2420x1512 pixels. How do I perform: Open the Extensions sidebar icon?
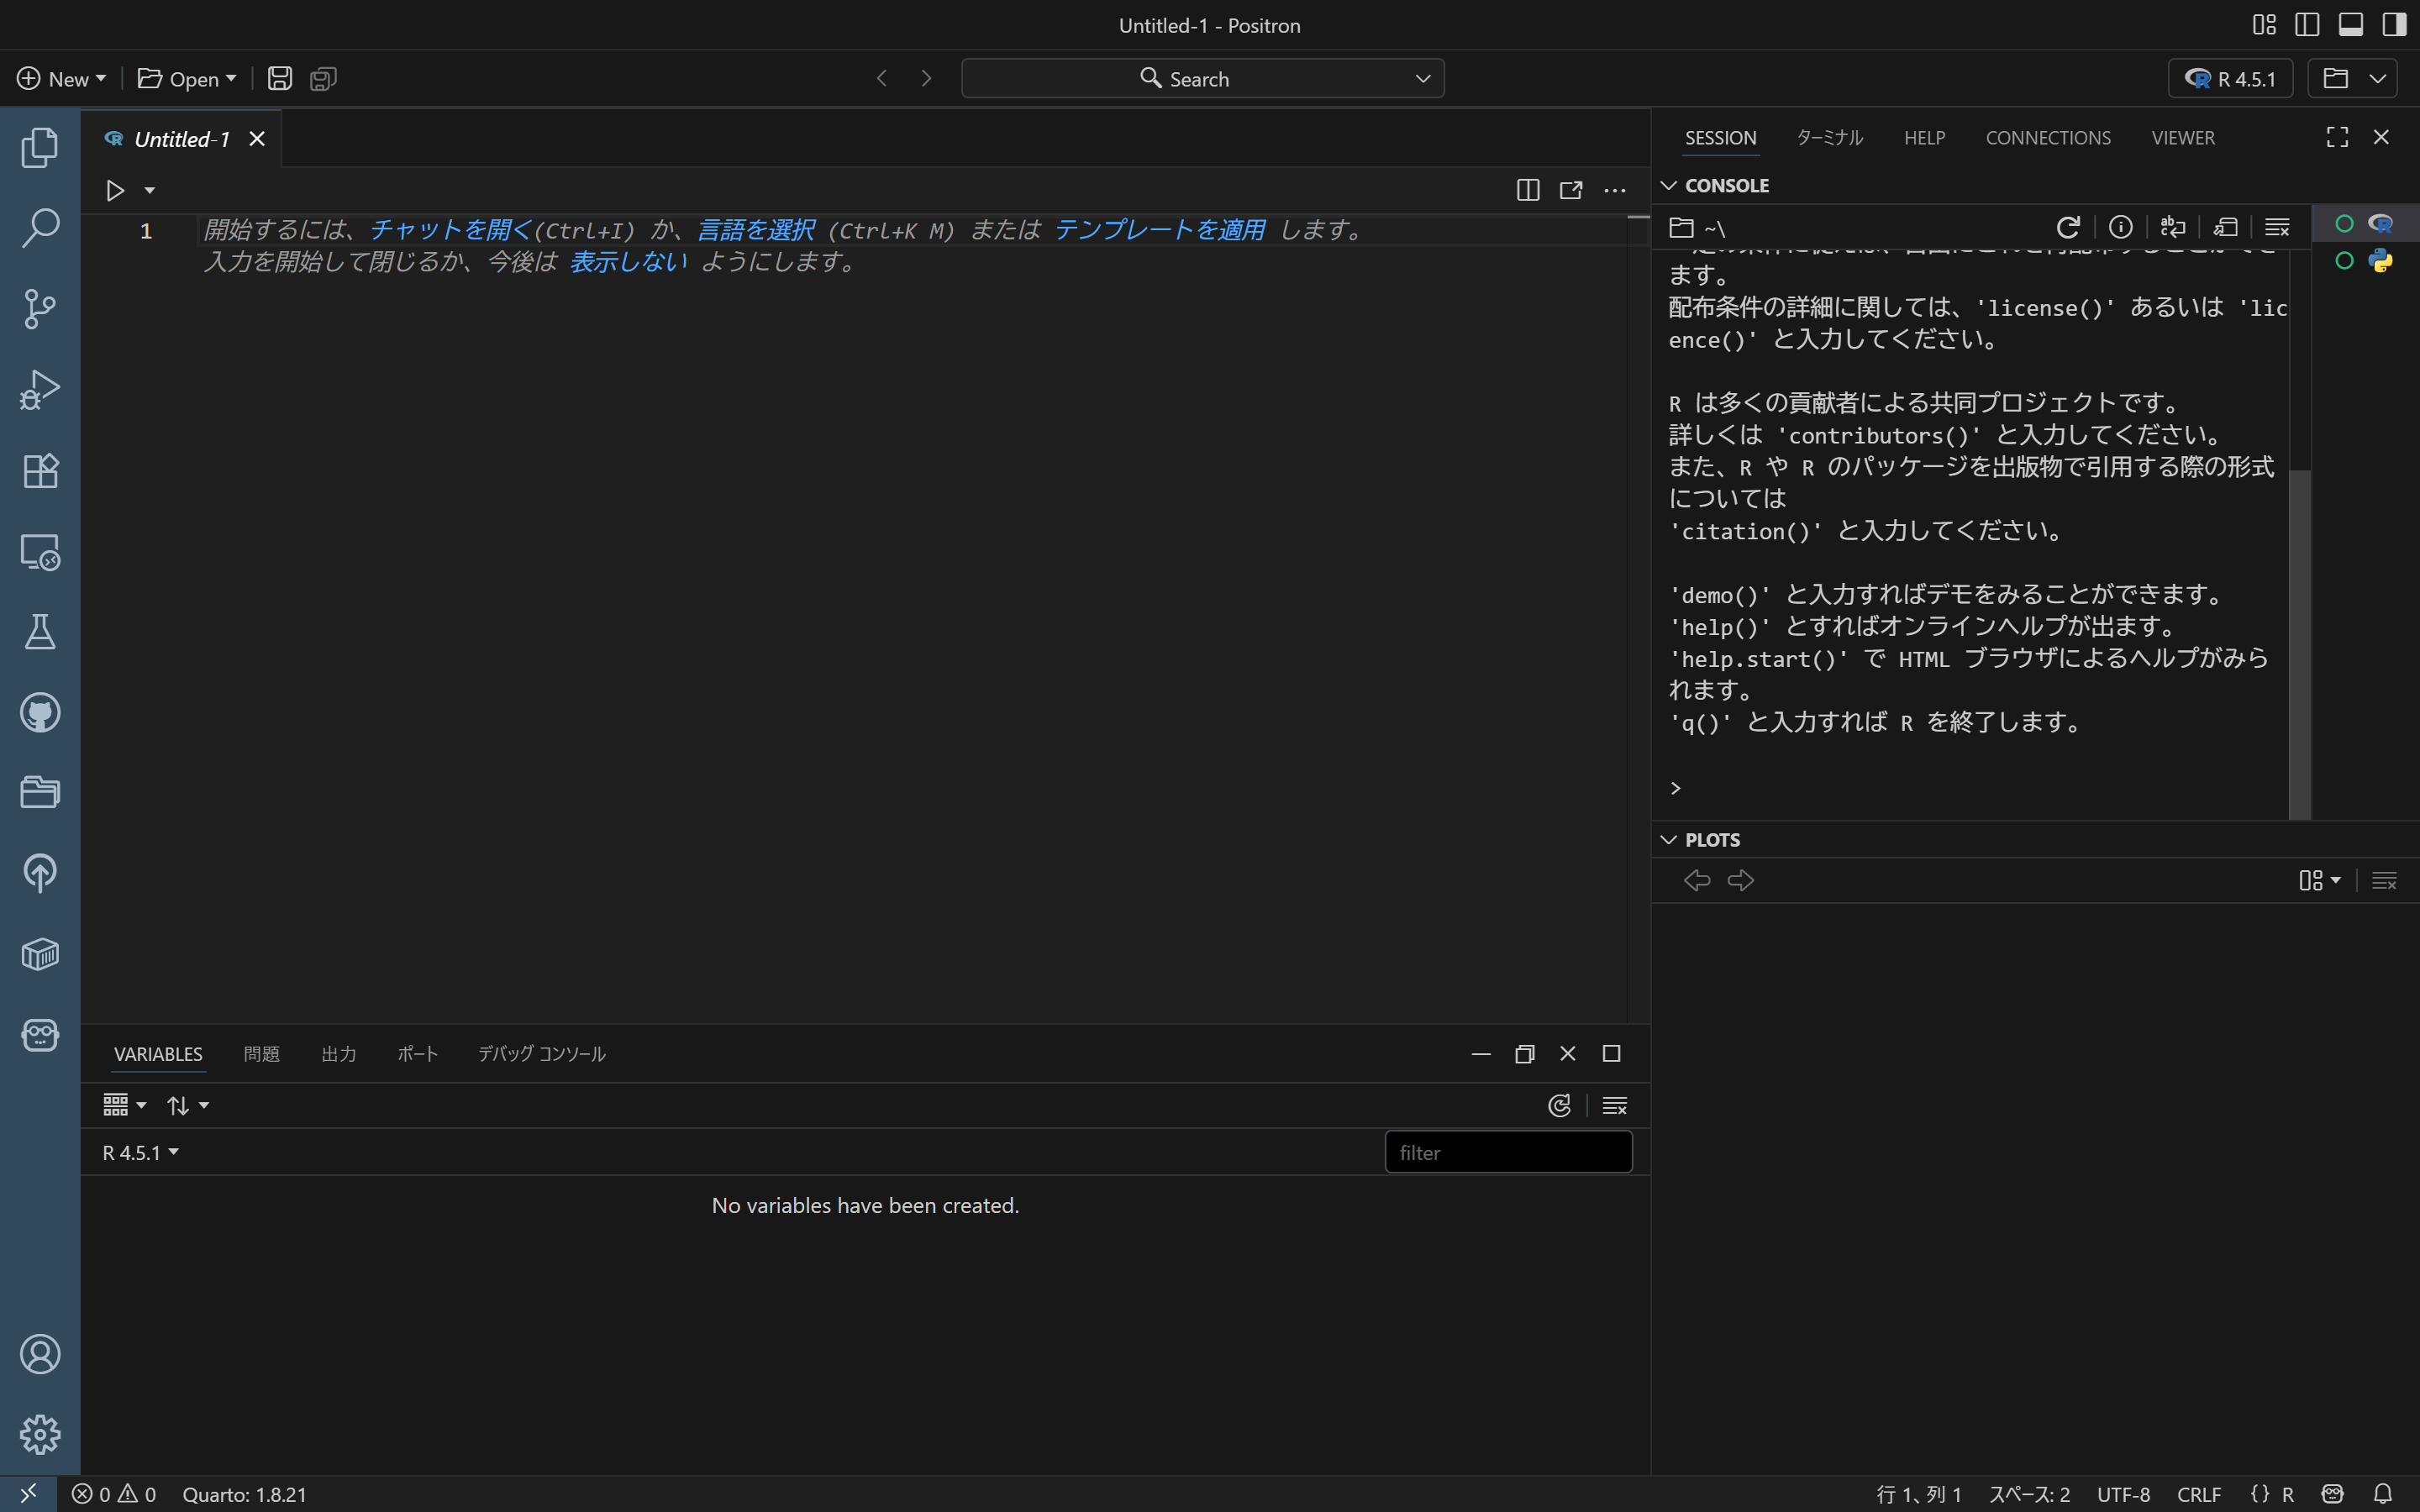40,471
